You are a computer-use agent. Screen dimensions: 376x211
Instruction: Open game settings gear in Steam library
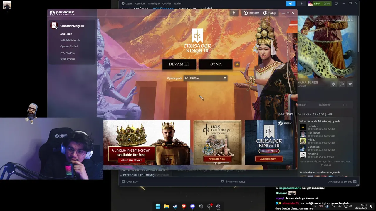(333, 84)
